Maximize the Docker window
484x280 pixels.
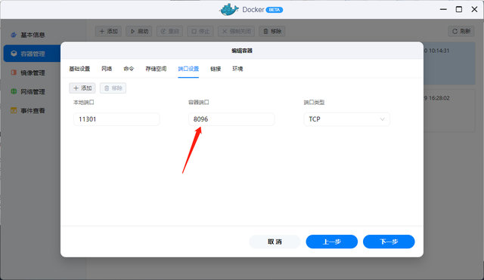459,9
